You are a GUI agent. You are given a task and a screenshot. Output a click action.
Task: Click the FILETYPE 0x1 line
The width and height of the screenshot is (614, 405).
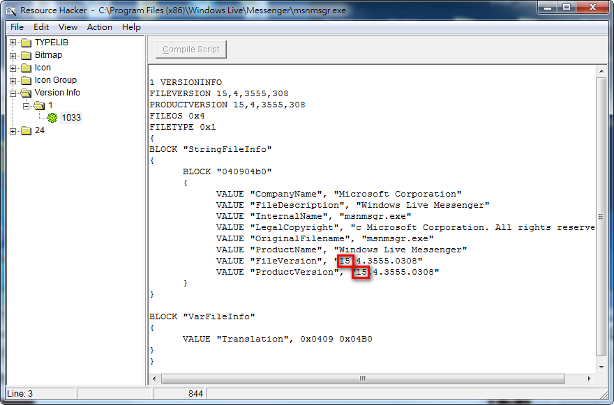(x=183, y=127)
